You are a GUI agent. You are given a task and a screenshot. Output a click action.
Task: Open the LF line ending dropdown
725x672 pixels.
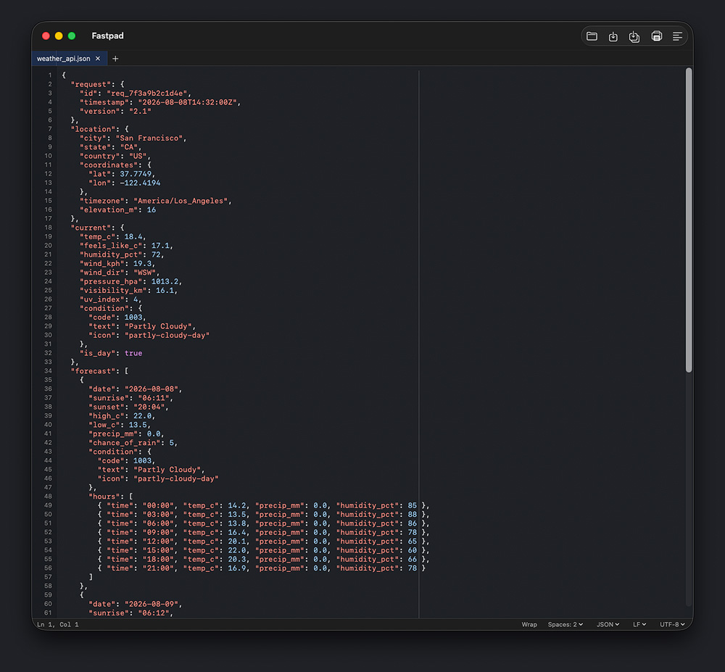[x=639, y=624]
